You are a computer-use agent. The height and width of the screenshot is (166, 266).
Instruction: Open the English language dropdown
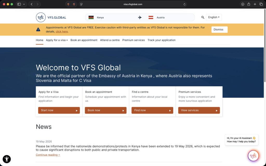coord(214,17)
